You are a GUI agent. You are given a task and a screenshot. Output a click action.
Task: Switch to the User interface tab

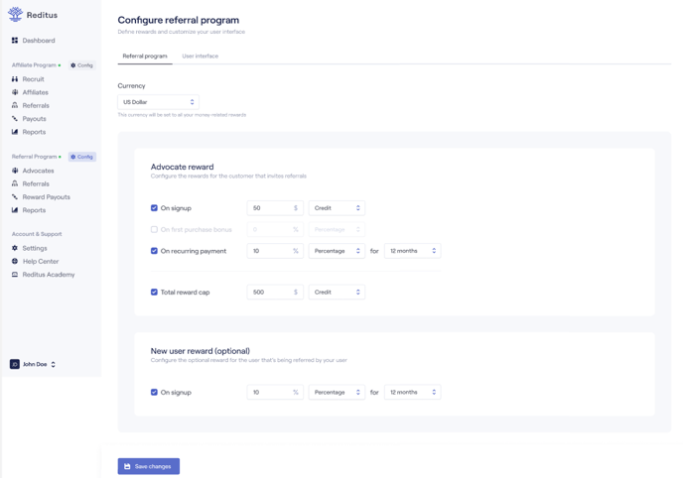click(200, 57)
